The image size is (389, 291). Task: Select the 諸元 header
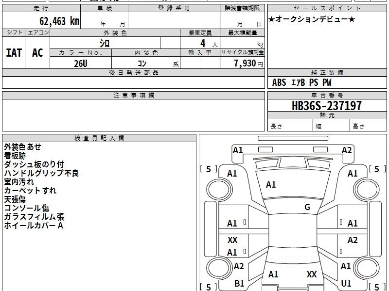tap(327, 115)
